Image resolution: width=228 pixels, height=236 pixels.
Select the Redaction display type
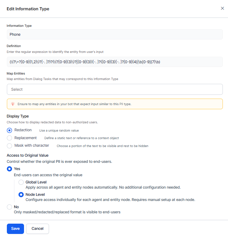click(x=9, y=130)
